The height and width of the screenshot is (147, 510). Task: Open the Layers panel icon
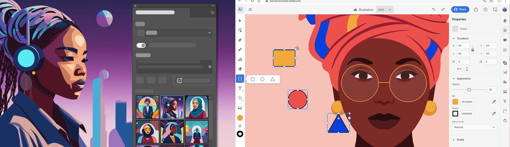coord(505,21)
